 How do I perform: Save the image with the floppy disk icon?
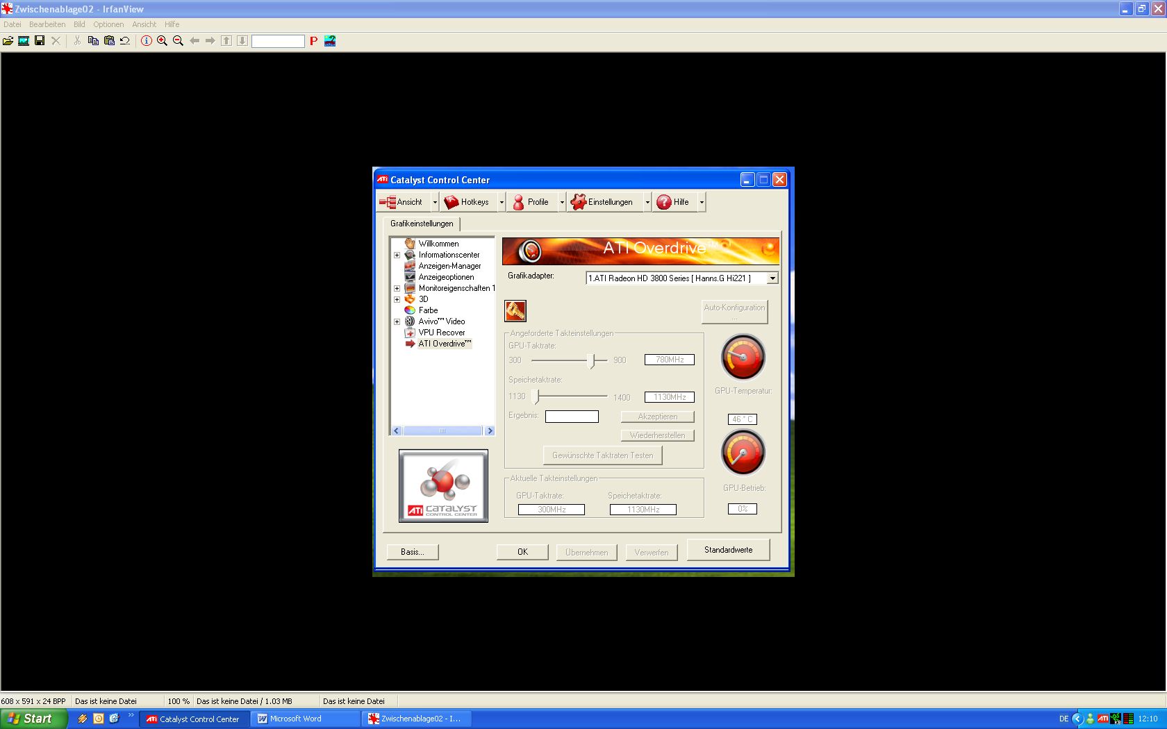[x=40, y=41]
